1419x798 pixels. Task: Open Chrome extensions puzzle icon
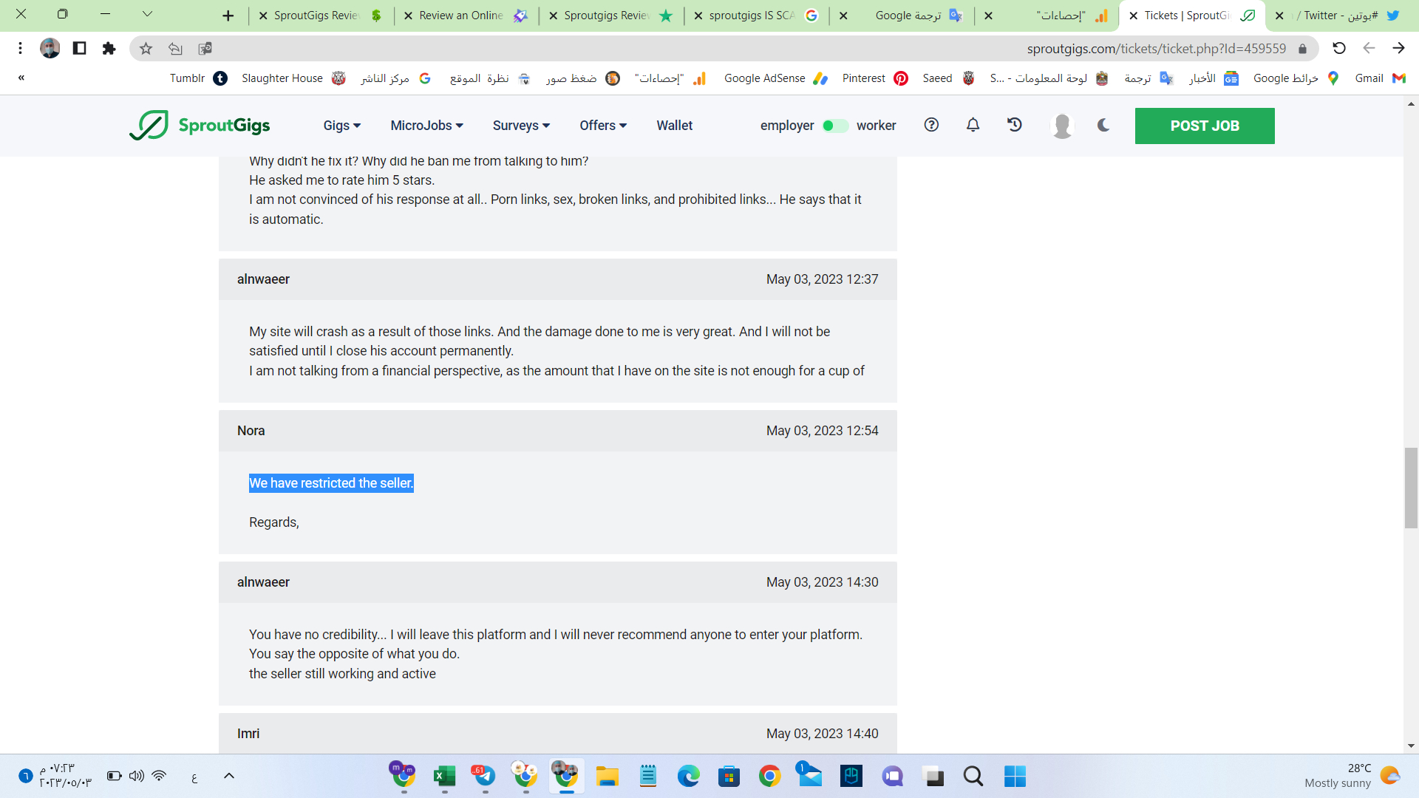pos(109,49)
